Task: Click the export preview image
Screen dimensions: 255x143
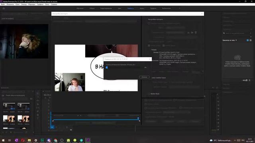Action: tap(96, 68)
